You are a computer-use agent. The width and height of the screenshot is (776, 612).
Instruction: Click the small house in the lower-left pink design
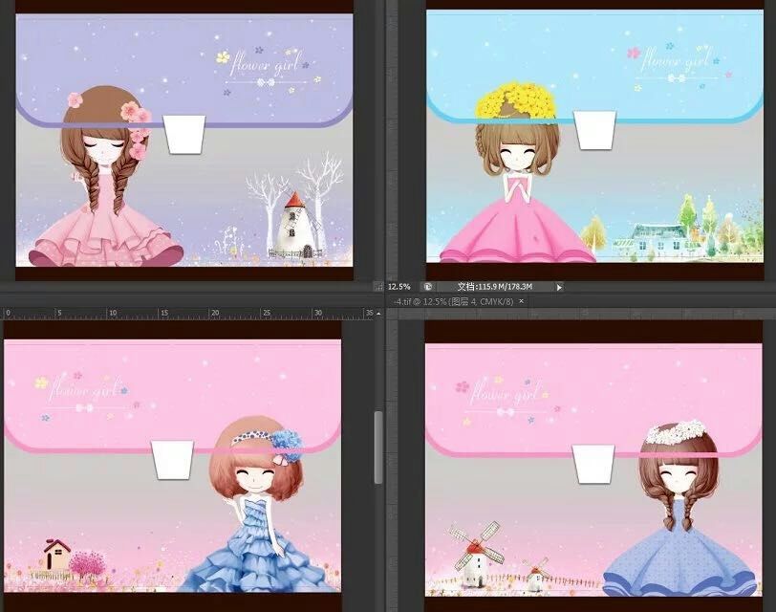(x=56, y=557)
